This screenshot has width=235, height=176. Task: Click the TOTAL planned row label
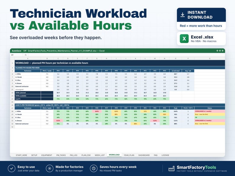(x=28, y=93)
